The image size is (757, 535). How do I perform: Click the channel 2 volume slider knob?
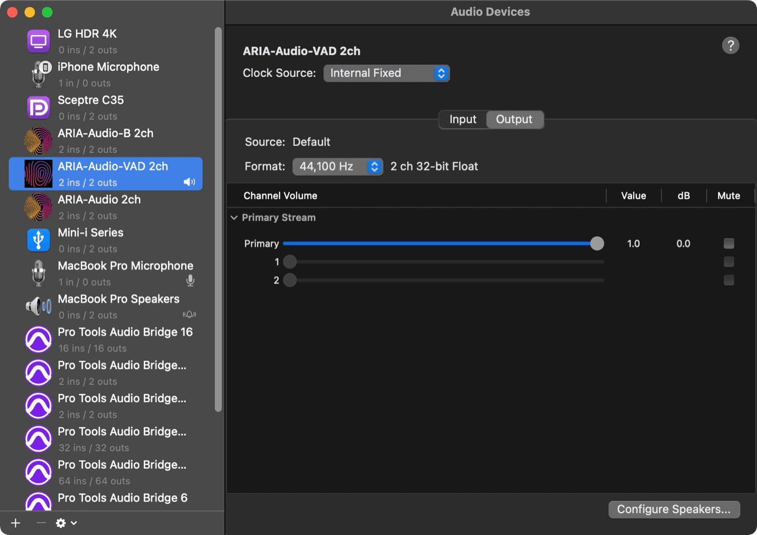point(290,280)
